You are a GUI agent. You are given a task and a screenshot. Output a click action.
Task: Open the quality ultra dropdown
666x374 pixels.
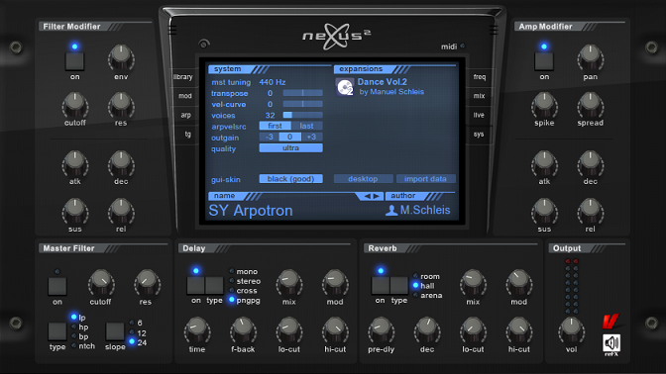click(291, 148)
